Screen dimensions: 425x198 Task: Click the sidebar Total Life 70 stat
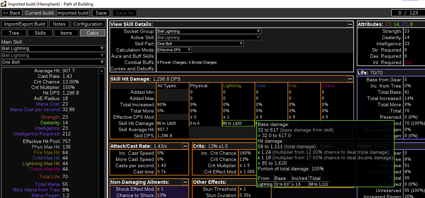click(53, 177)
